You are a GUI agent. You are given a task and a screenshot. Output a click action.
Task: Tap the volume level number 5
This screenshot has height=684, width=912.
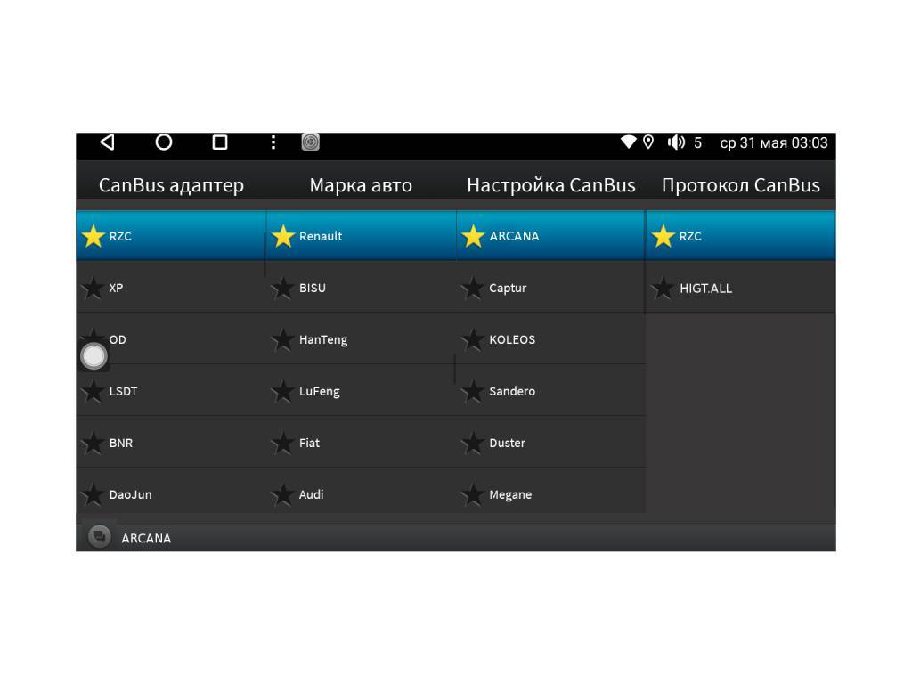click(697, 142)
